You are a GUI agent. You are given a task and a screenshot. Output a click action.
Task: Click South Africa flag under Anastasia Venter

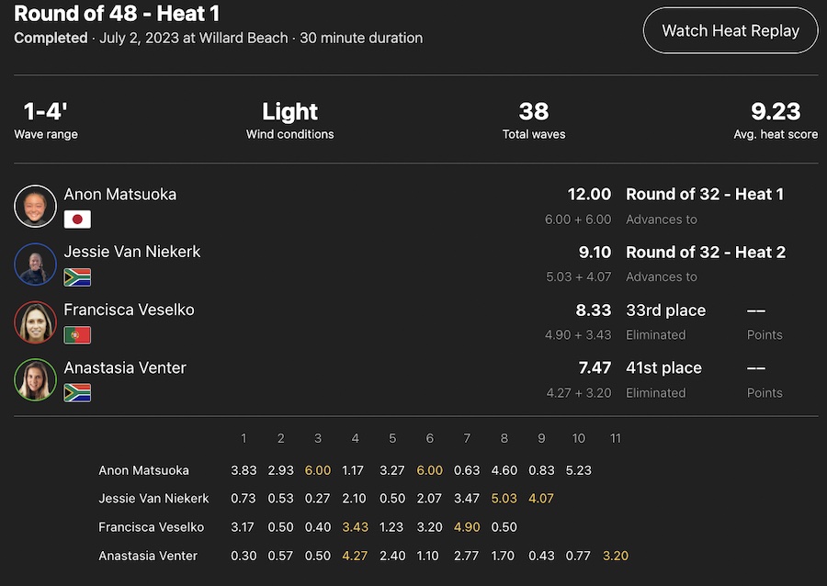77,393
